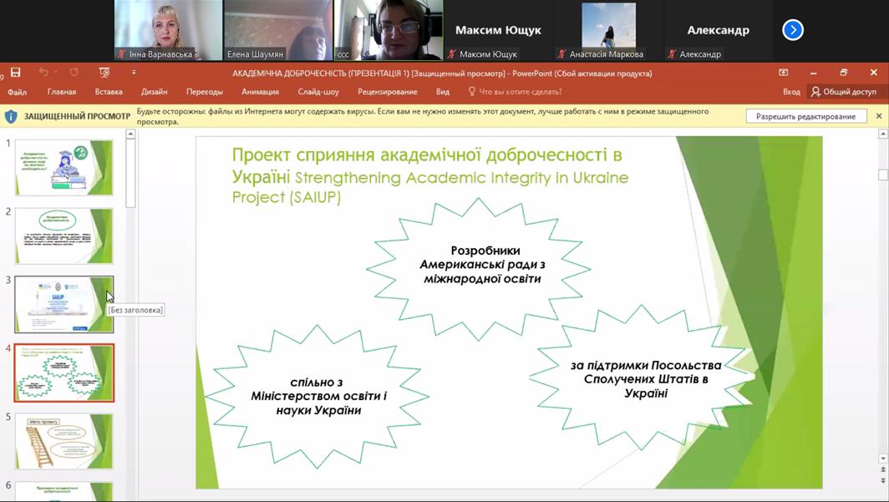Click the PowerPoint window title text
The image size is (889, 502).
(442, 74)
